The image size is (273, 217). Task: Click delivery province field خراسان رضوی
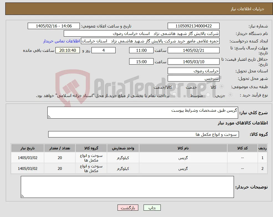click(193, 71)
